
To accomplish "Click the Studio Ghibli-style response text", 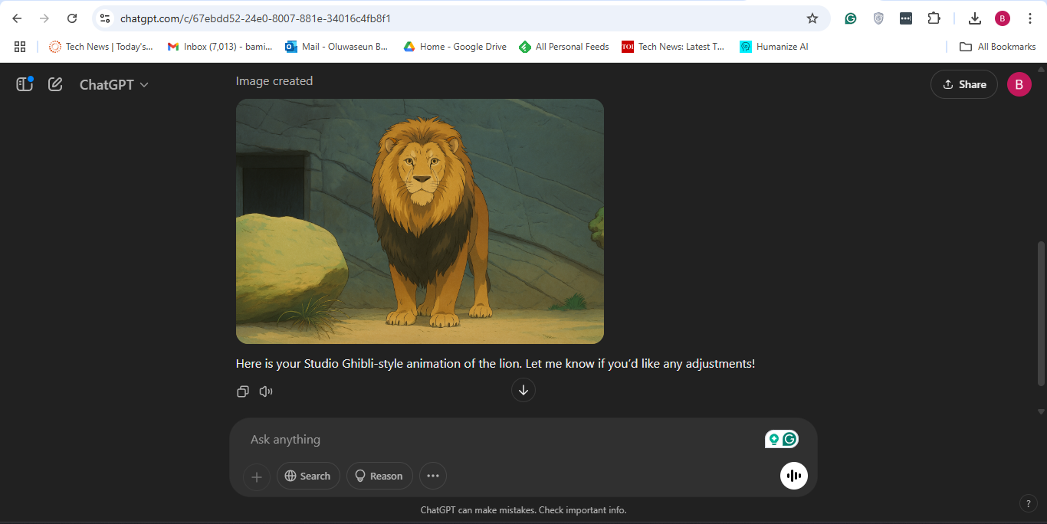I will pos(495,363).
